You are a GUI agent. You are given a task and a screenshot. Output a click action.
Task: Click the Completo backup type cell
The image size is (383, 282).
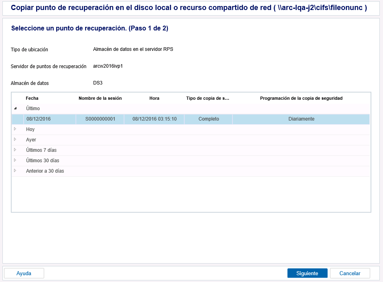[x=209, y=119]
